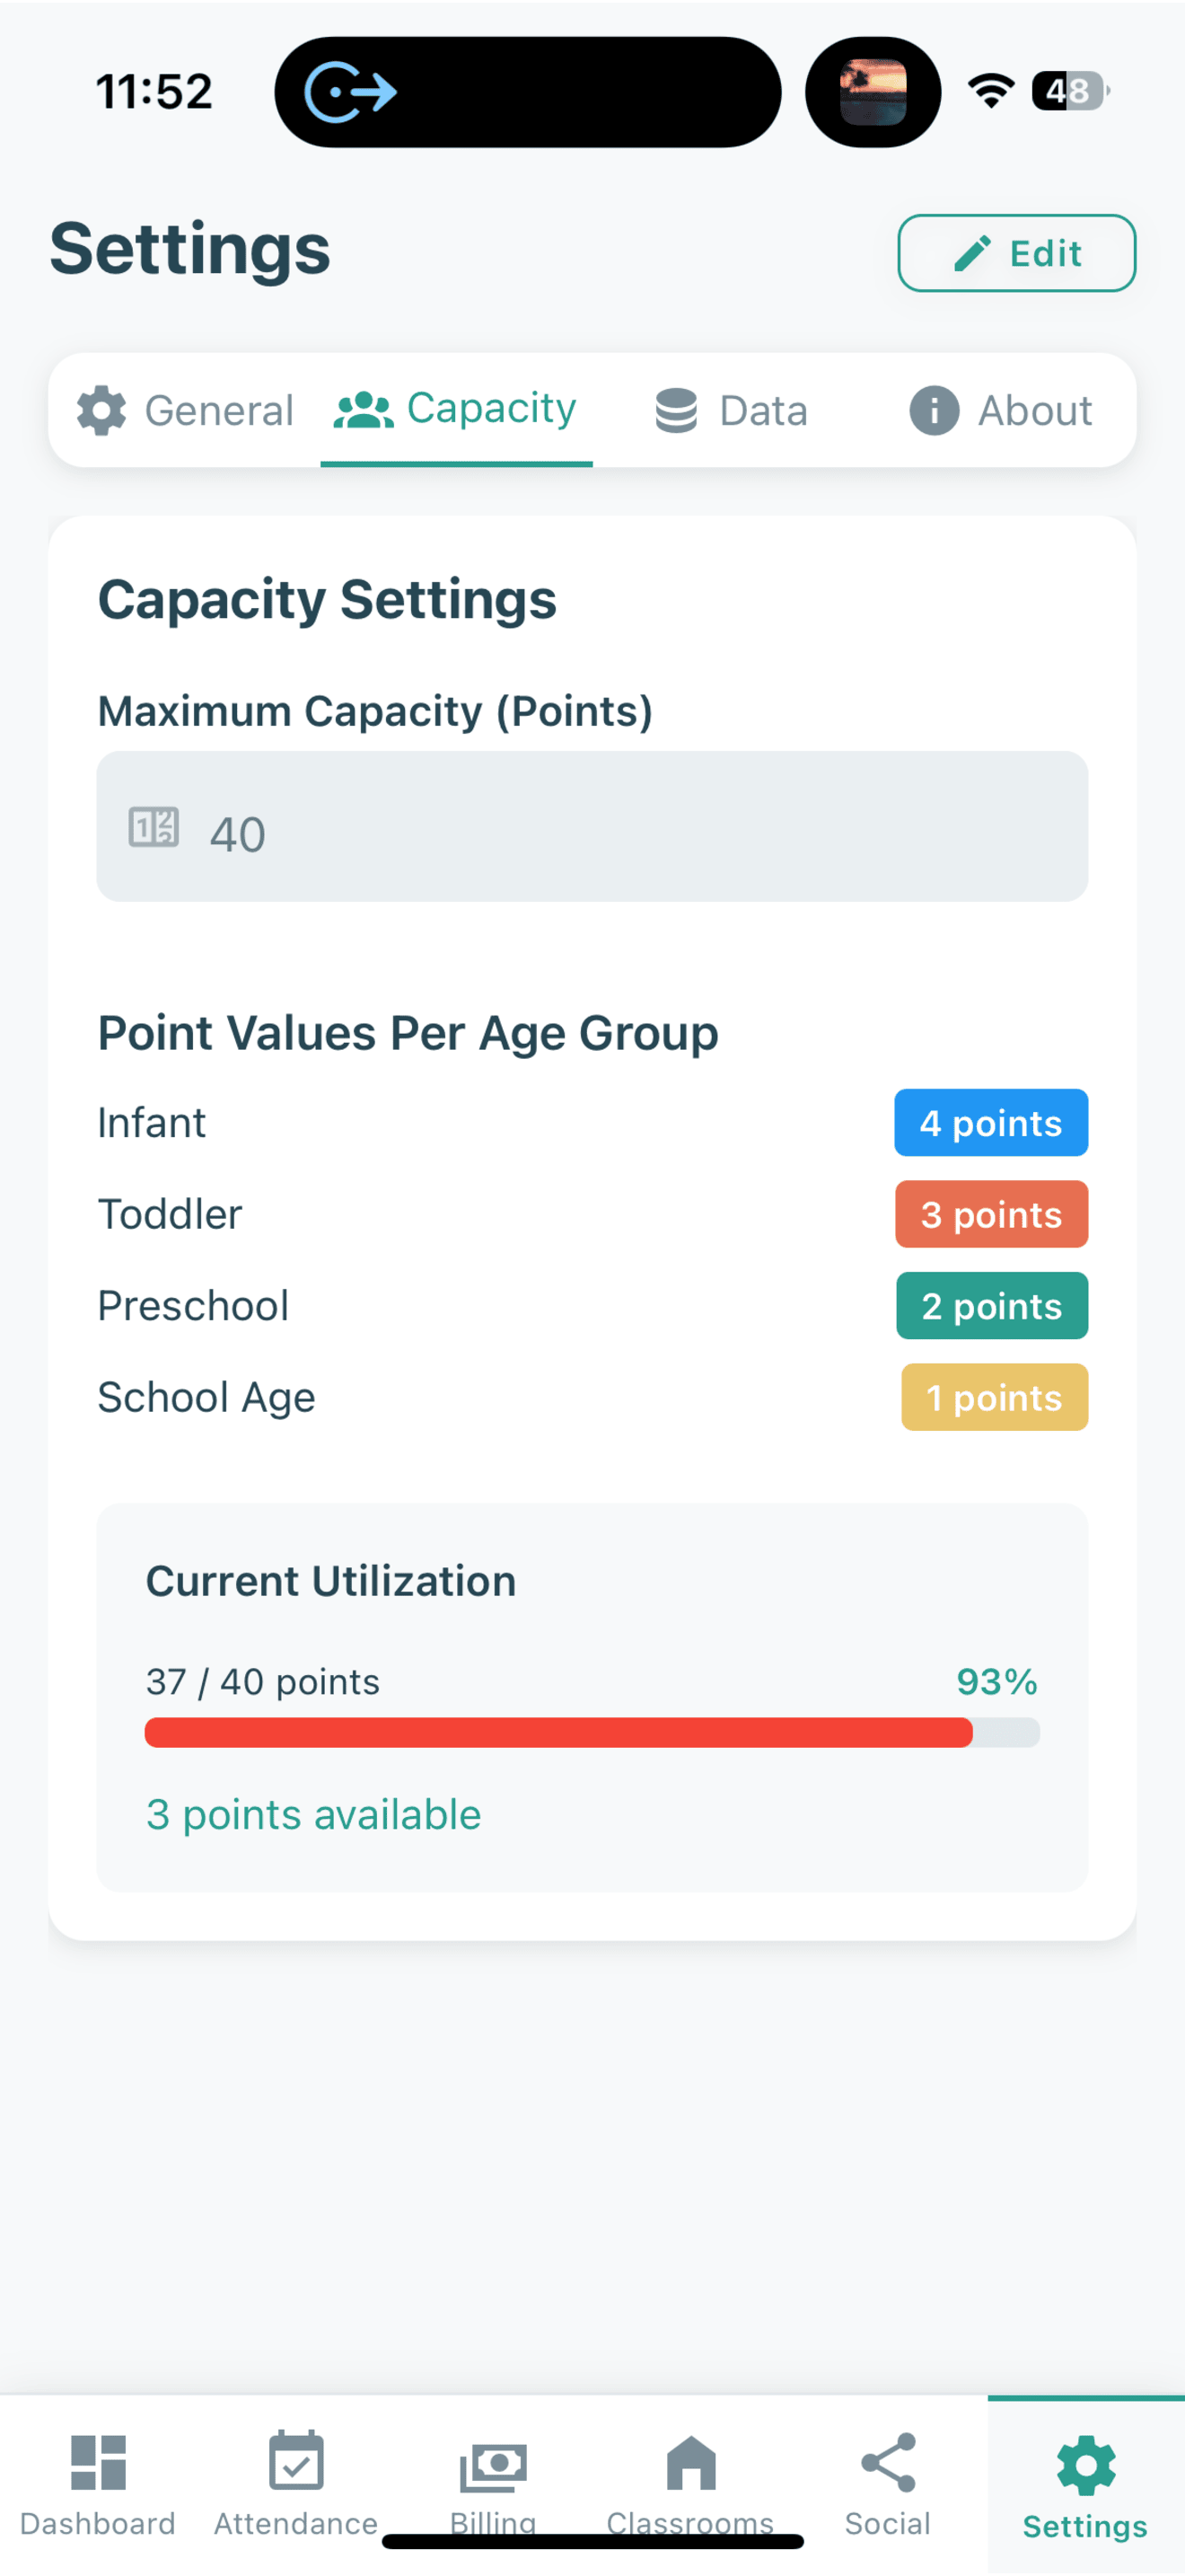Viewport: 1185px width, 2576px height.
Task: Tap the screen recording icon in Dynamic Island
Action: pyautogui.click(x=350, y=92)
